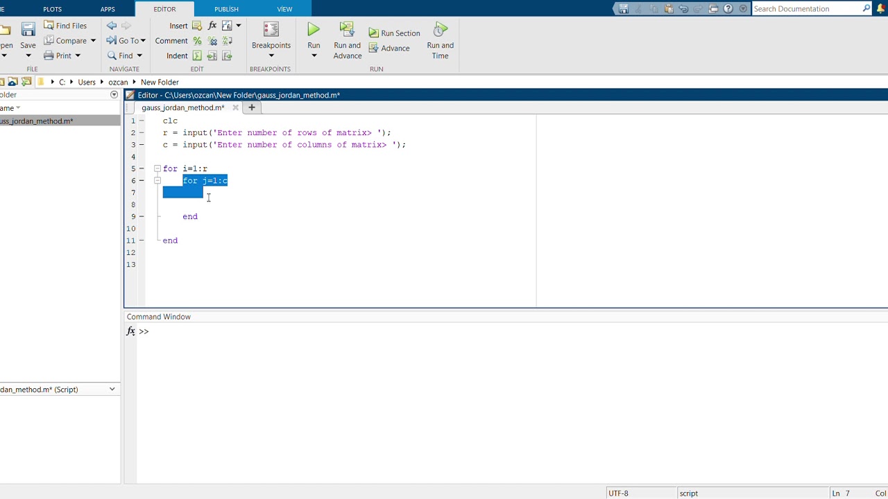
Task: Open Help question mark icon
Action: (x=728, y=9)
